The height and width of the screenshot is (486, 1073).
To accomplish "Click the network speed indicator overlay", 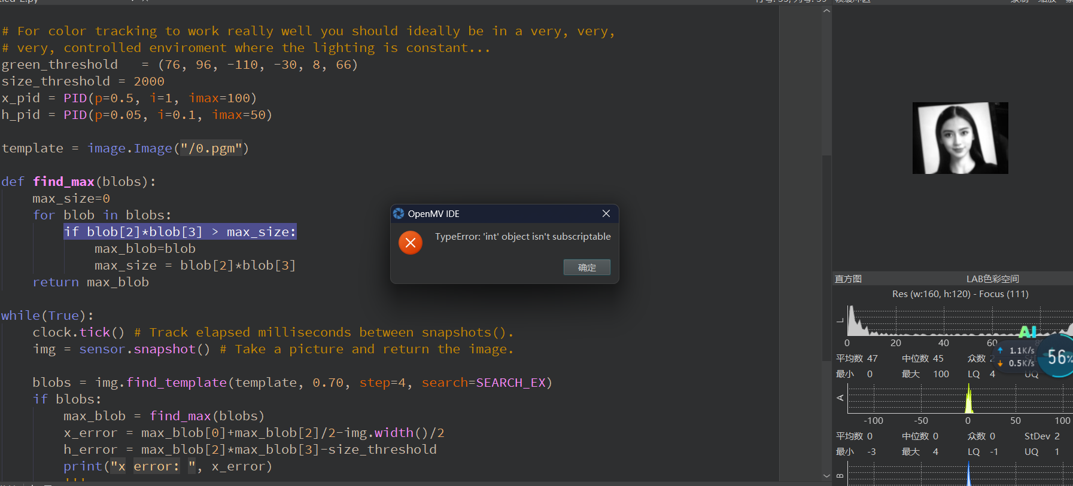I will [1016, 356].
